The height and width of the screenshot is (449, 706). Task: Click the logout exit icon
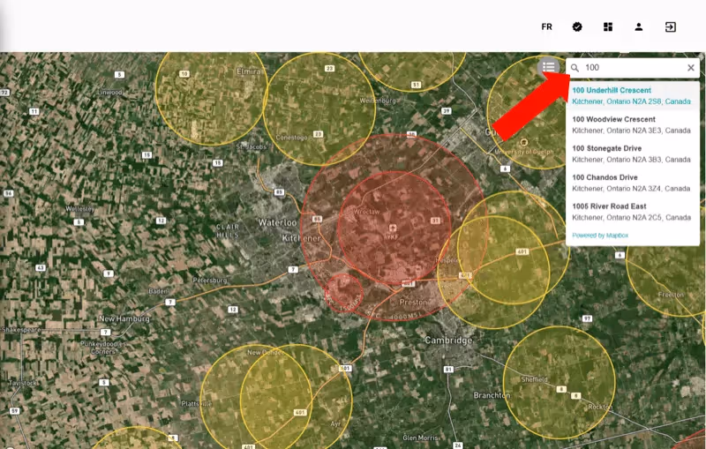coord(671,26)
